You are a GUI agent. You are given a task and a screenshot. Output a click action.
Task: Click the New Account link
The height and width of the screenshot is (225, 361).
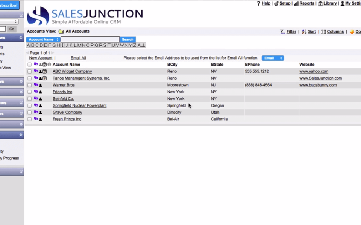coord(41,58)
